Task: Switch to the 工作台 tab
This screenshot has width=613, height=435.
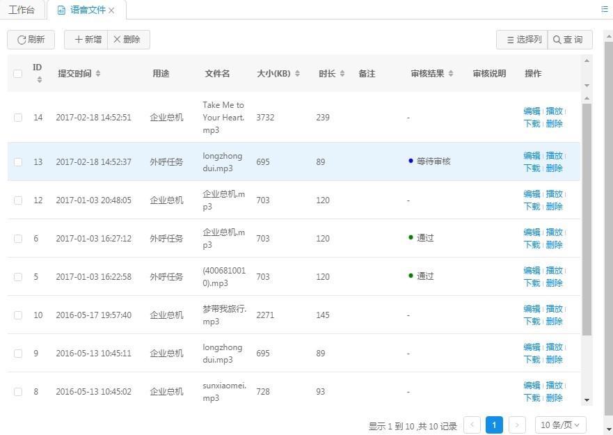Action: click(x=22, y=10)
